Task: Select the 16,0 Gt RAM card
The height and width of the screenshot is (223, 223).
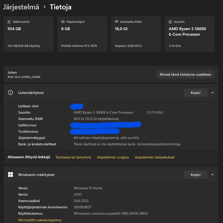Action: [x=136, y=34]
